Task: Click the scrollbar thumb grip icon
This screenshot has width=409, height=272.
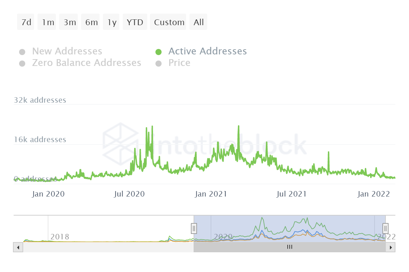Action: [290, 248]
